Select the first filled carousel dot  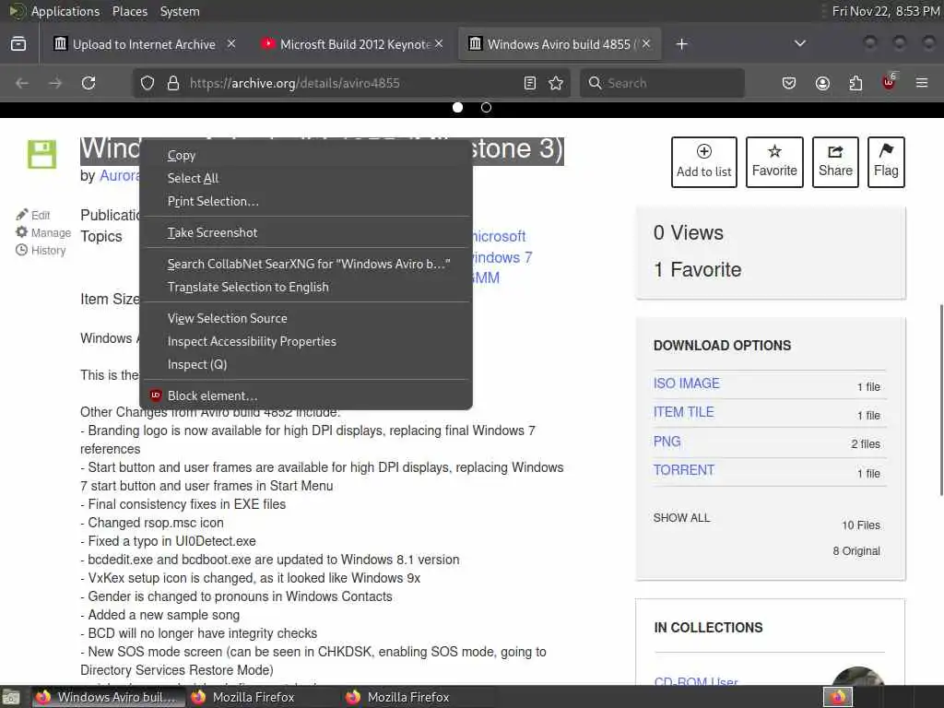[x=457, y=107]
